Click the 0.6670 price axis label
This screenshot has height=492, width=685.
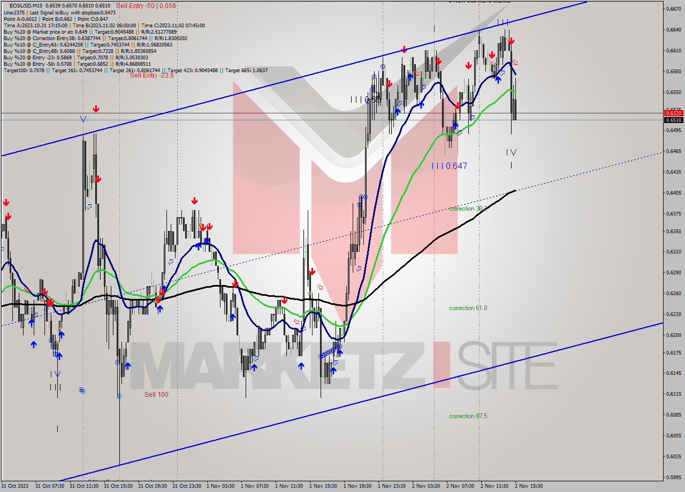tap(673, 9)
